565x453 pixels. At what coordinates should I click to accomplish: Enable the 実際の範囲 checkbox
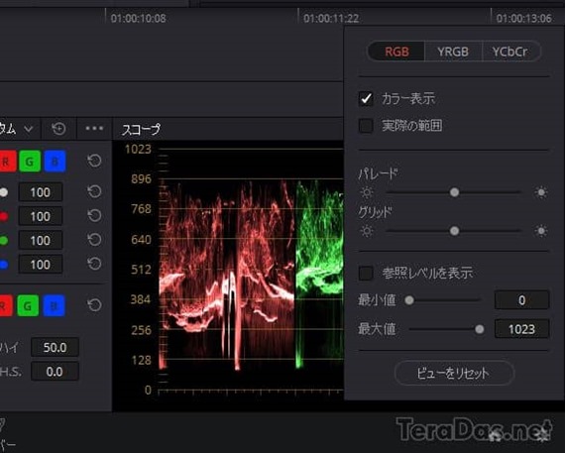point(366,126)
